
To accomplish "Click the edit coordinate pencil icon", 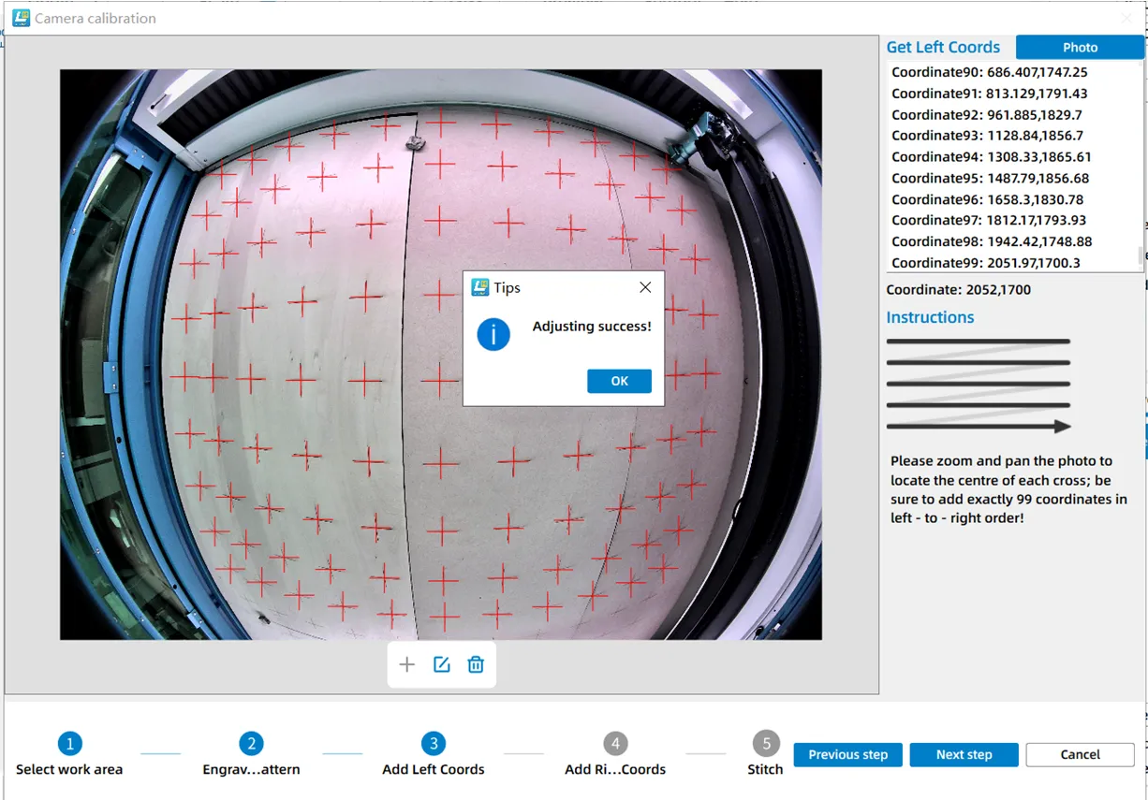I will point(441,664).
